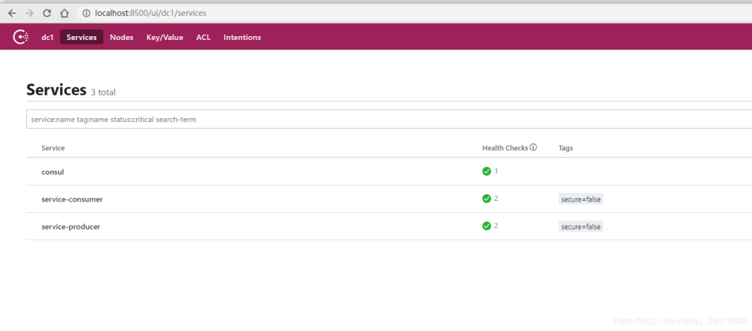
Task: Click the Service column header
Action: [x=53, y=147]
